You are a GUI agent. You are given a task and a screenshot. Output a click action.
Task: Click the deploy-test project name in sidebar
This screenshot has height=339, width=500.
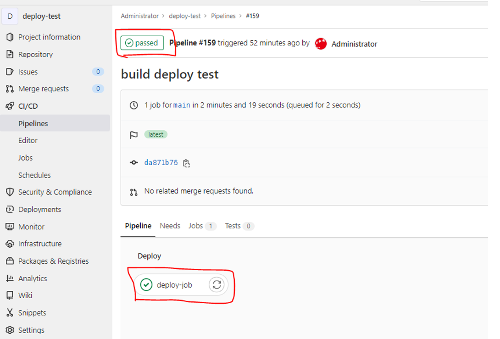(41, 16)
